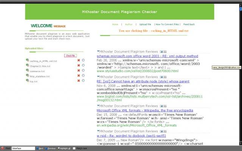This screenshot has height=151, width=242.
Task: Delete commerce.txt via red X icon
Action: click(x=79, y=71)
